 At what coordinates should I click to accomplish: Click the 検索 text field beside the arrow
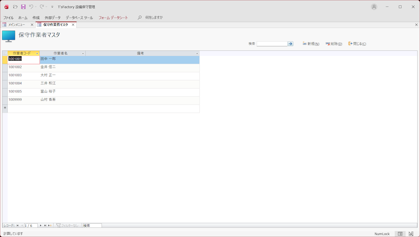[x=272, y=44]
